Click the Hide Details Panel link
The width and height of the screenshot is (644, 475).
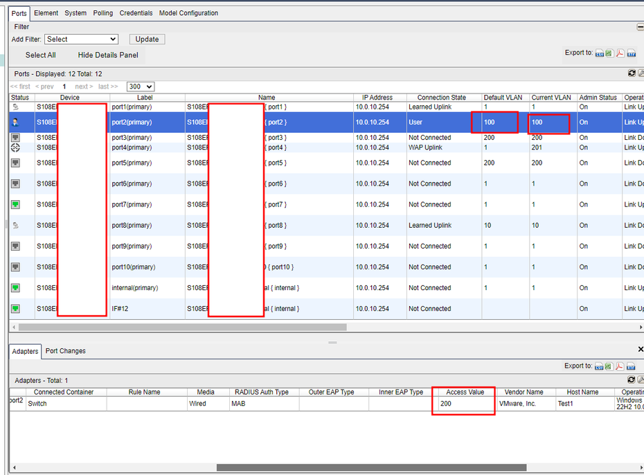tap(108, 55)
